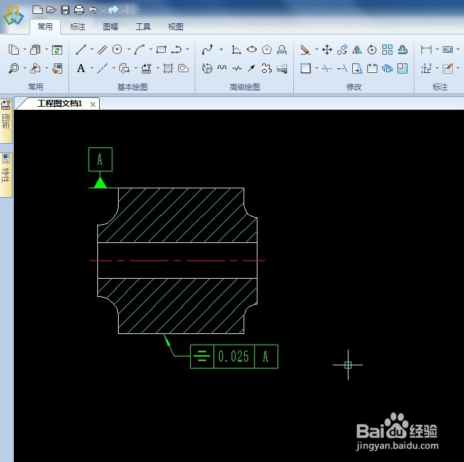The height and width of the screenshot is (462, 464).
Task: Open the quick access toolbar customize dropdown
Action: [139, 10]
